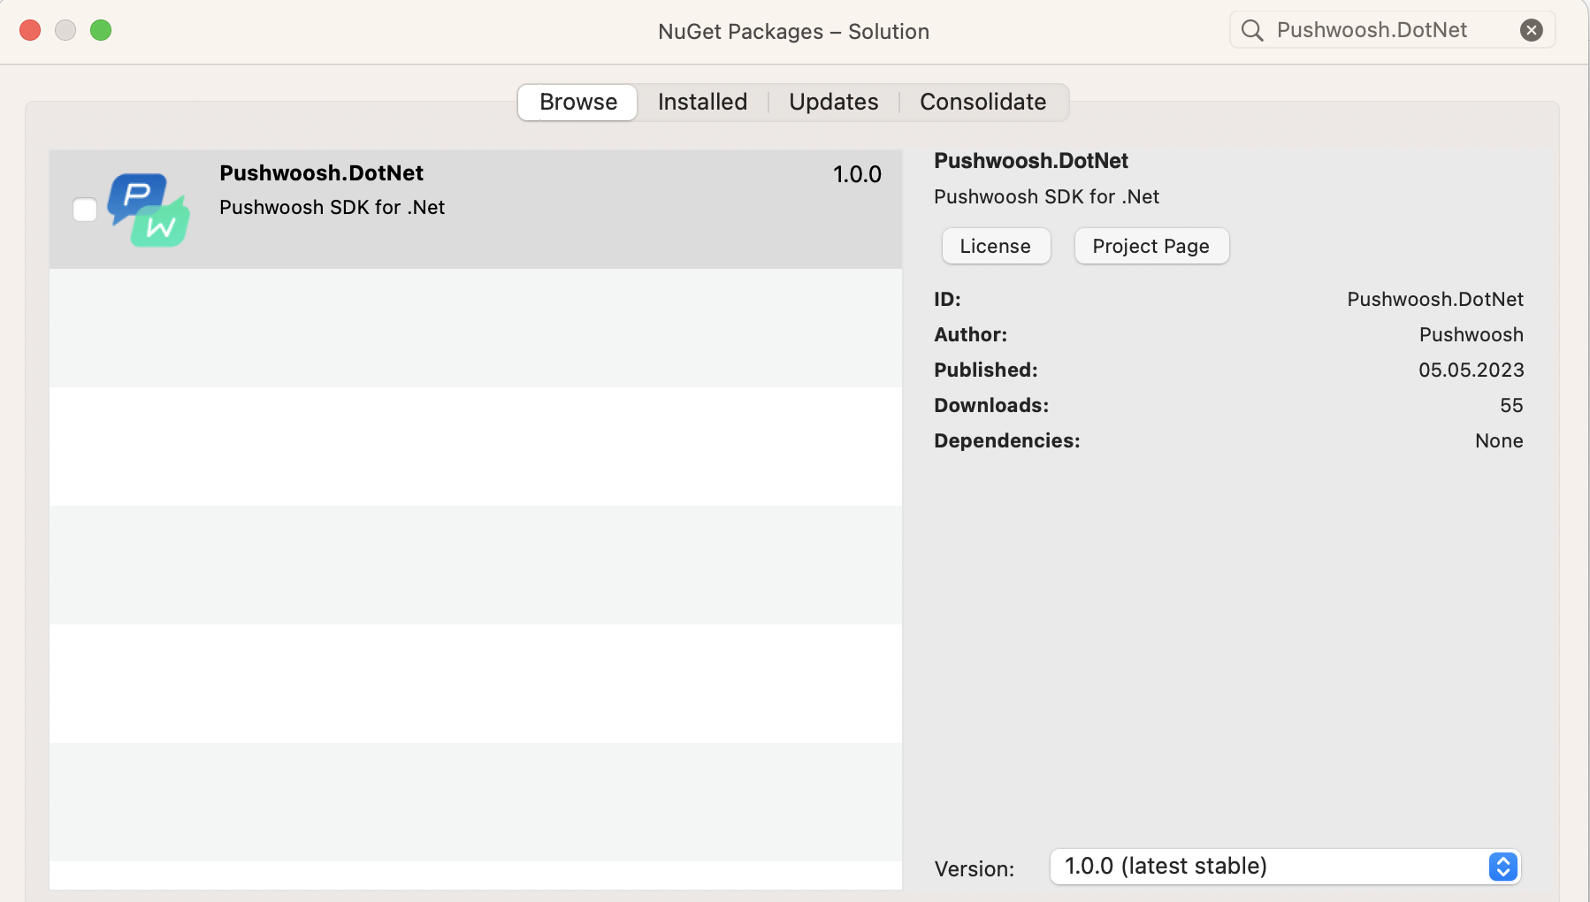This screenshot has height=902, width=1590.
Task: Go to the Consolidate tab
Action: click(982, 103)
